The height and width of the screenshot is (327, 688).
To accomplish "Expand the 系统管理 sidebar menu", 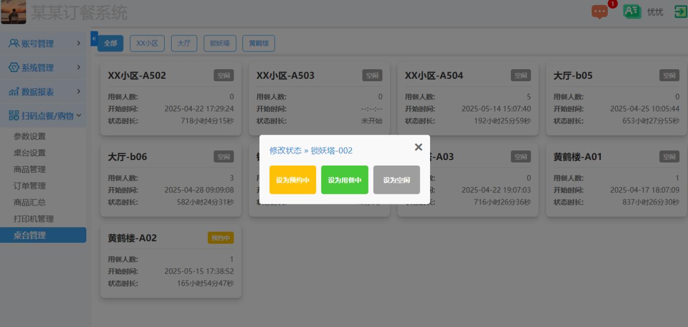I will [43, 68].
